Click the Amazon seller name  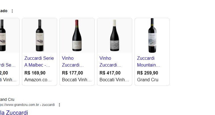tap(38, 80)
